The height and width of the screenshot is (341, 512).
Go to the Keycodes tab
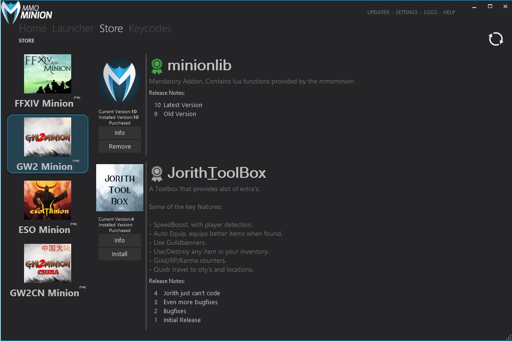149,29
